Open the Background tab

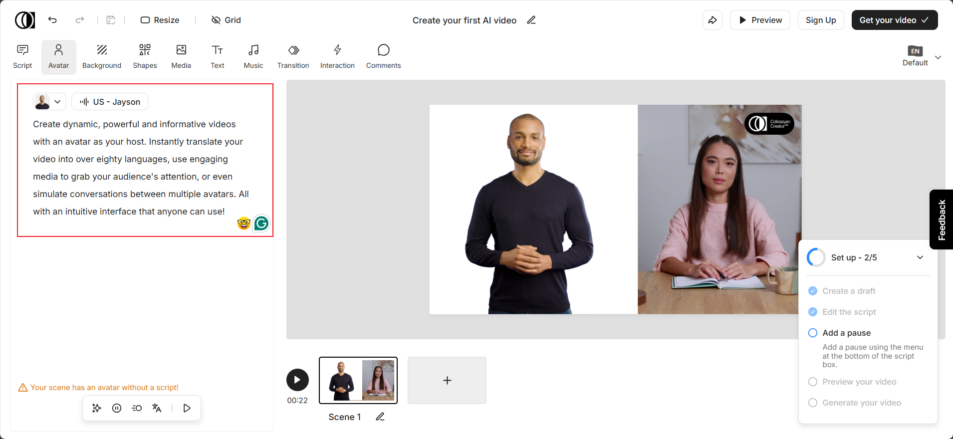[x=102, y=57]
